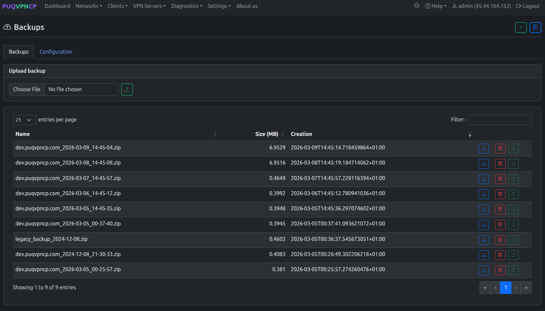The image size is (545, 311).
Task: Click Choose File to select a backup
Action: click(27, 90)
